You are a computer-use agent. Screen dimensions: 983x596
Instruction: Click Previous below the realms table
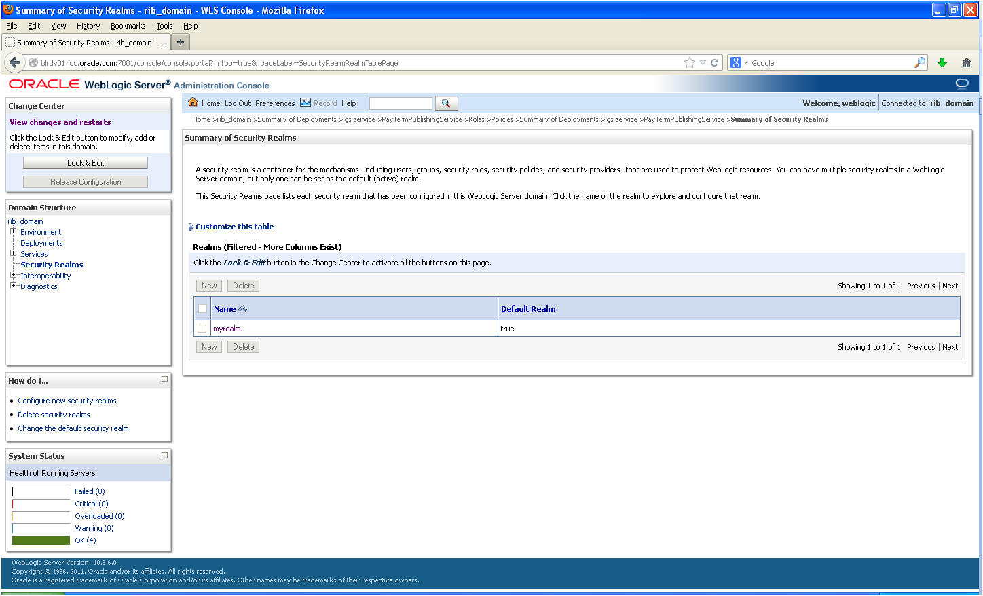pyautogui.click(x=921, y=347)
